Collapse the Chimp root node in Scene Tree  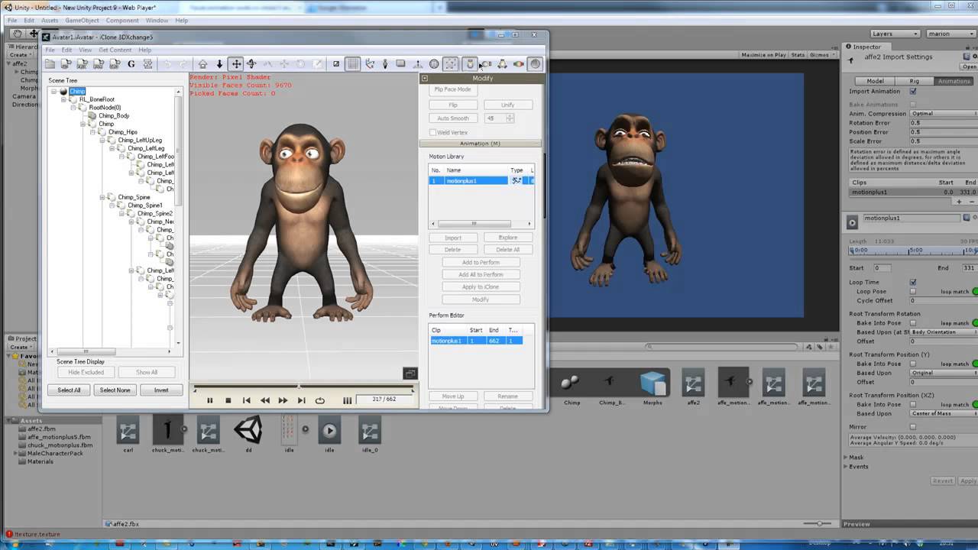point(54,92)
